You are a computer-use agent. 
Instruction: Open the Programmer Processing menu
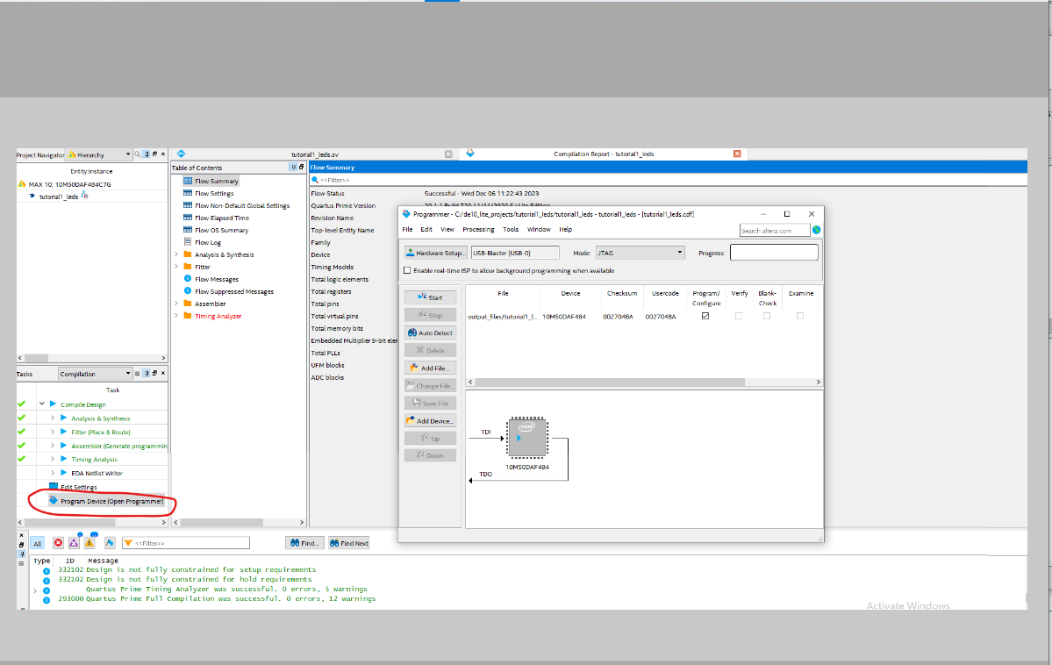click(478, 230)
